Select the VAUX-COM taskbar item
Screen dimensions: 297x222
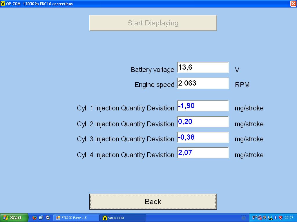[122, 218]
